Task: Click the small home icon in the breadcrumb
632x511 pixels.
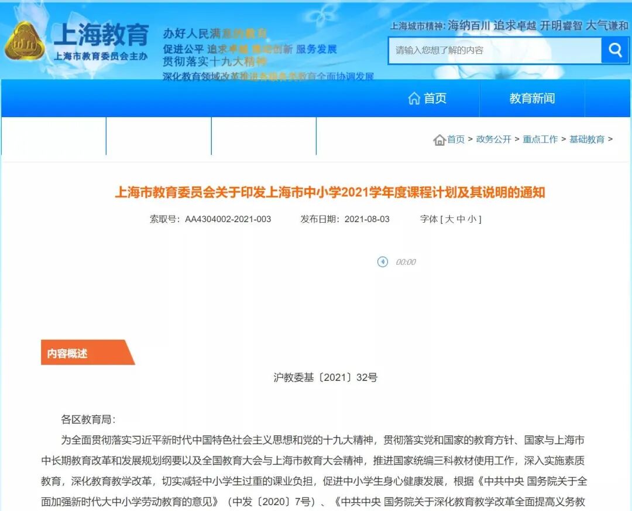Action: (439, 140)
